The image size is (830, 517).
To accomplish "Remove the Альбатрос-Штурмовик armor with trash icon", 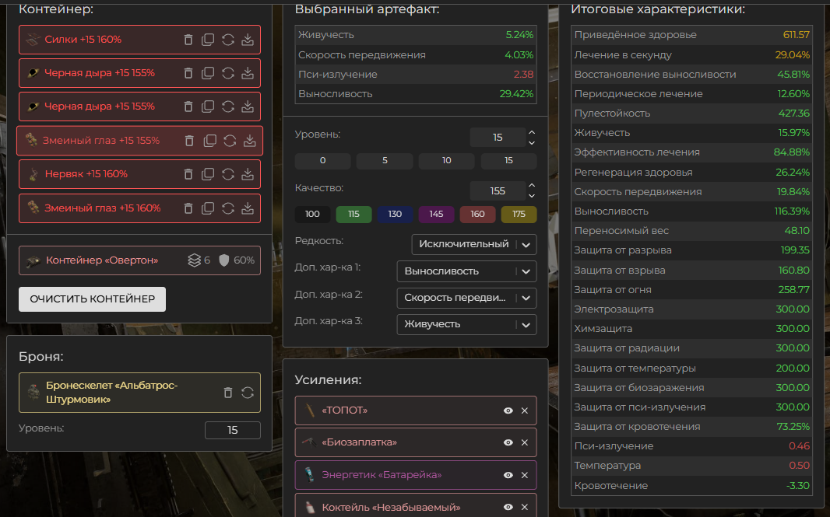I will [x=228, y=393].
